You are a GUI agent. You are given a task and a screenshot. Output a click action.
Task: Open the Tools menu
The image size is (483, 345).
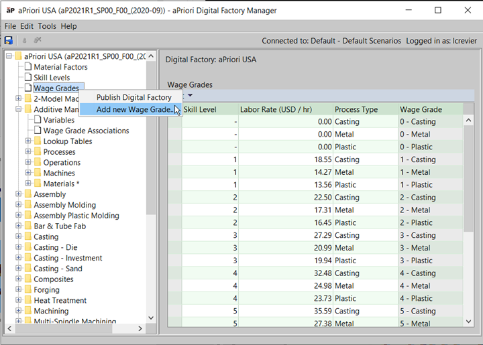click(x=47, y=26)
